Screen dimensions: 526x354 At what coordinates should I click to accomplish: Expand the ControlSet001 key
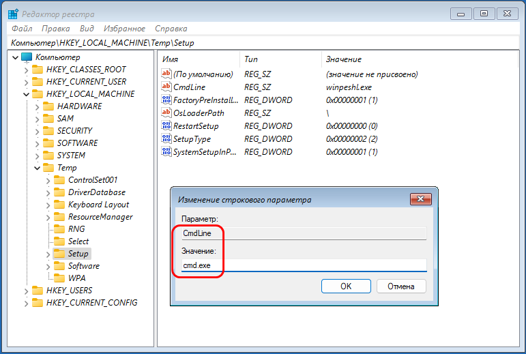48,181
